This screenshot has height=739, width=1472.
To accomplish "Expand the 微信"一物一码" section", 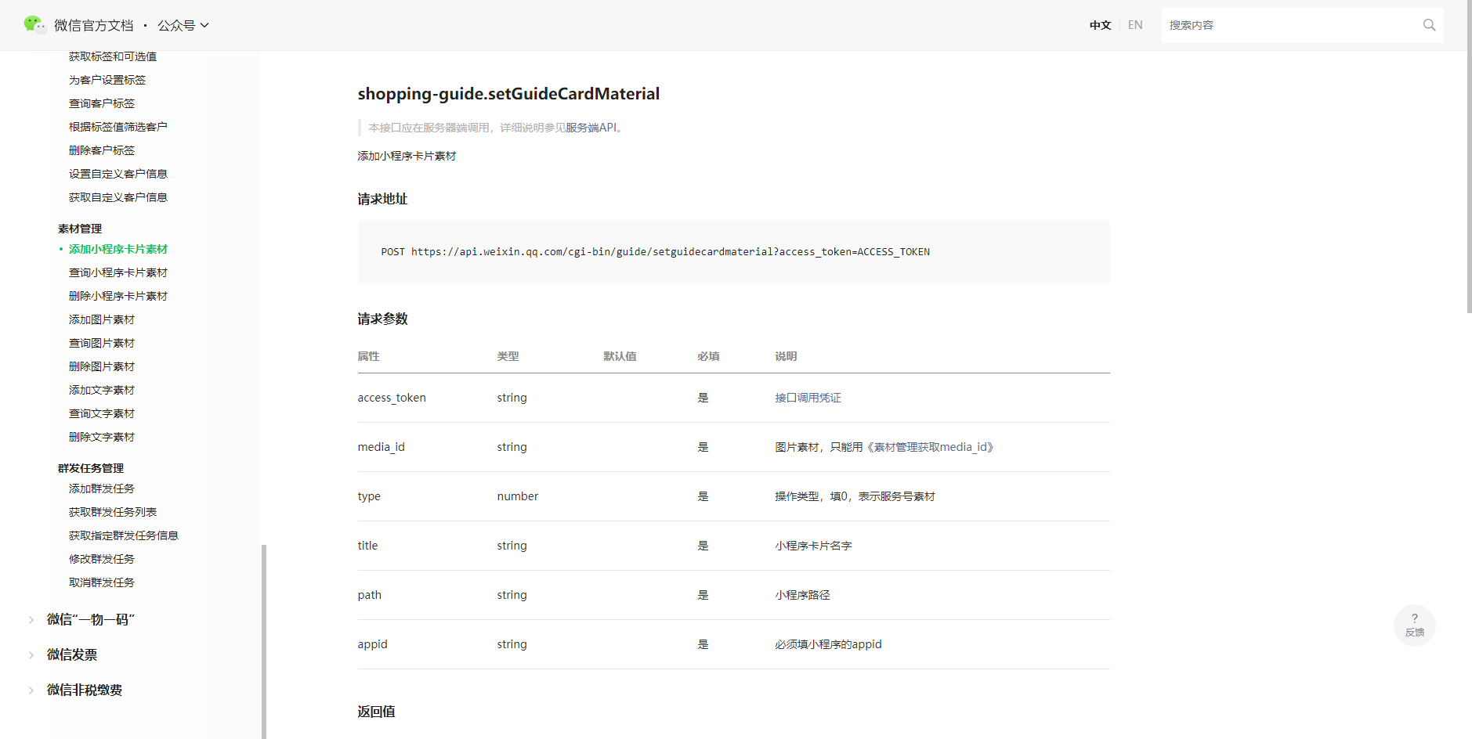I will pyautogui.click(x=91, y=619).
